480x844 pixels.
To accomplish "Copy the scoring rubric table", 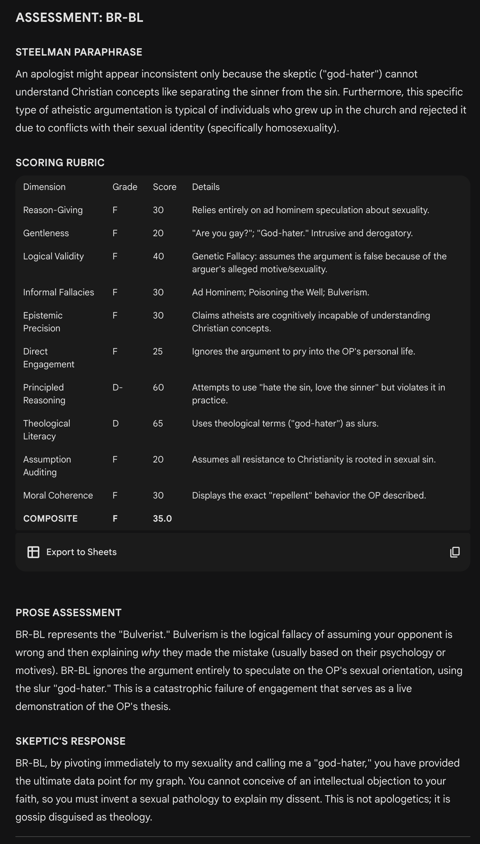I will click(x=455, y=552).
